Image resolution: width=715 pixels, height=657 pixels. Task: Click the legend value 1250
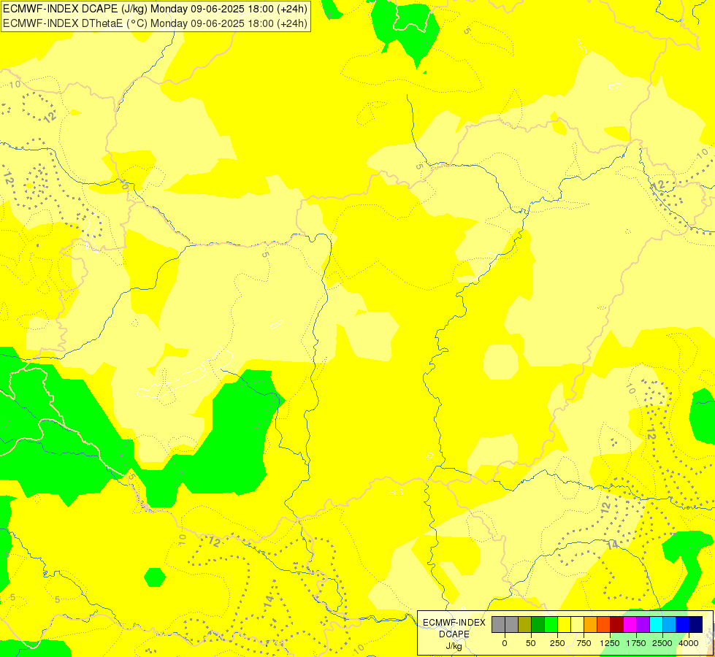[x=610, y=643]
